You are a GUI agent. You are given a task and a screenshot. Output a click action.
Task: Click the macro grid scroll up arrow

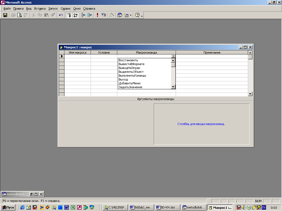coord(250,52)
